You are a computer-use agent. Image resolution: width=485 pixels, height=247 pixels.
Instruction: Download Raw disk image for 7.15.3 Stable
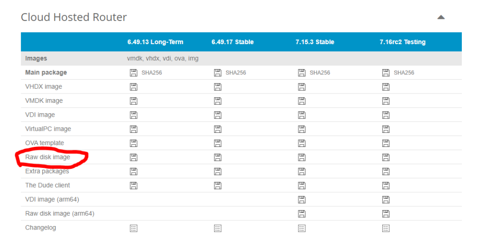coord(302,157)
